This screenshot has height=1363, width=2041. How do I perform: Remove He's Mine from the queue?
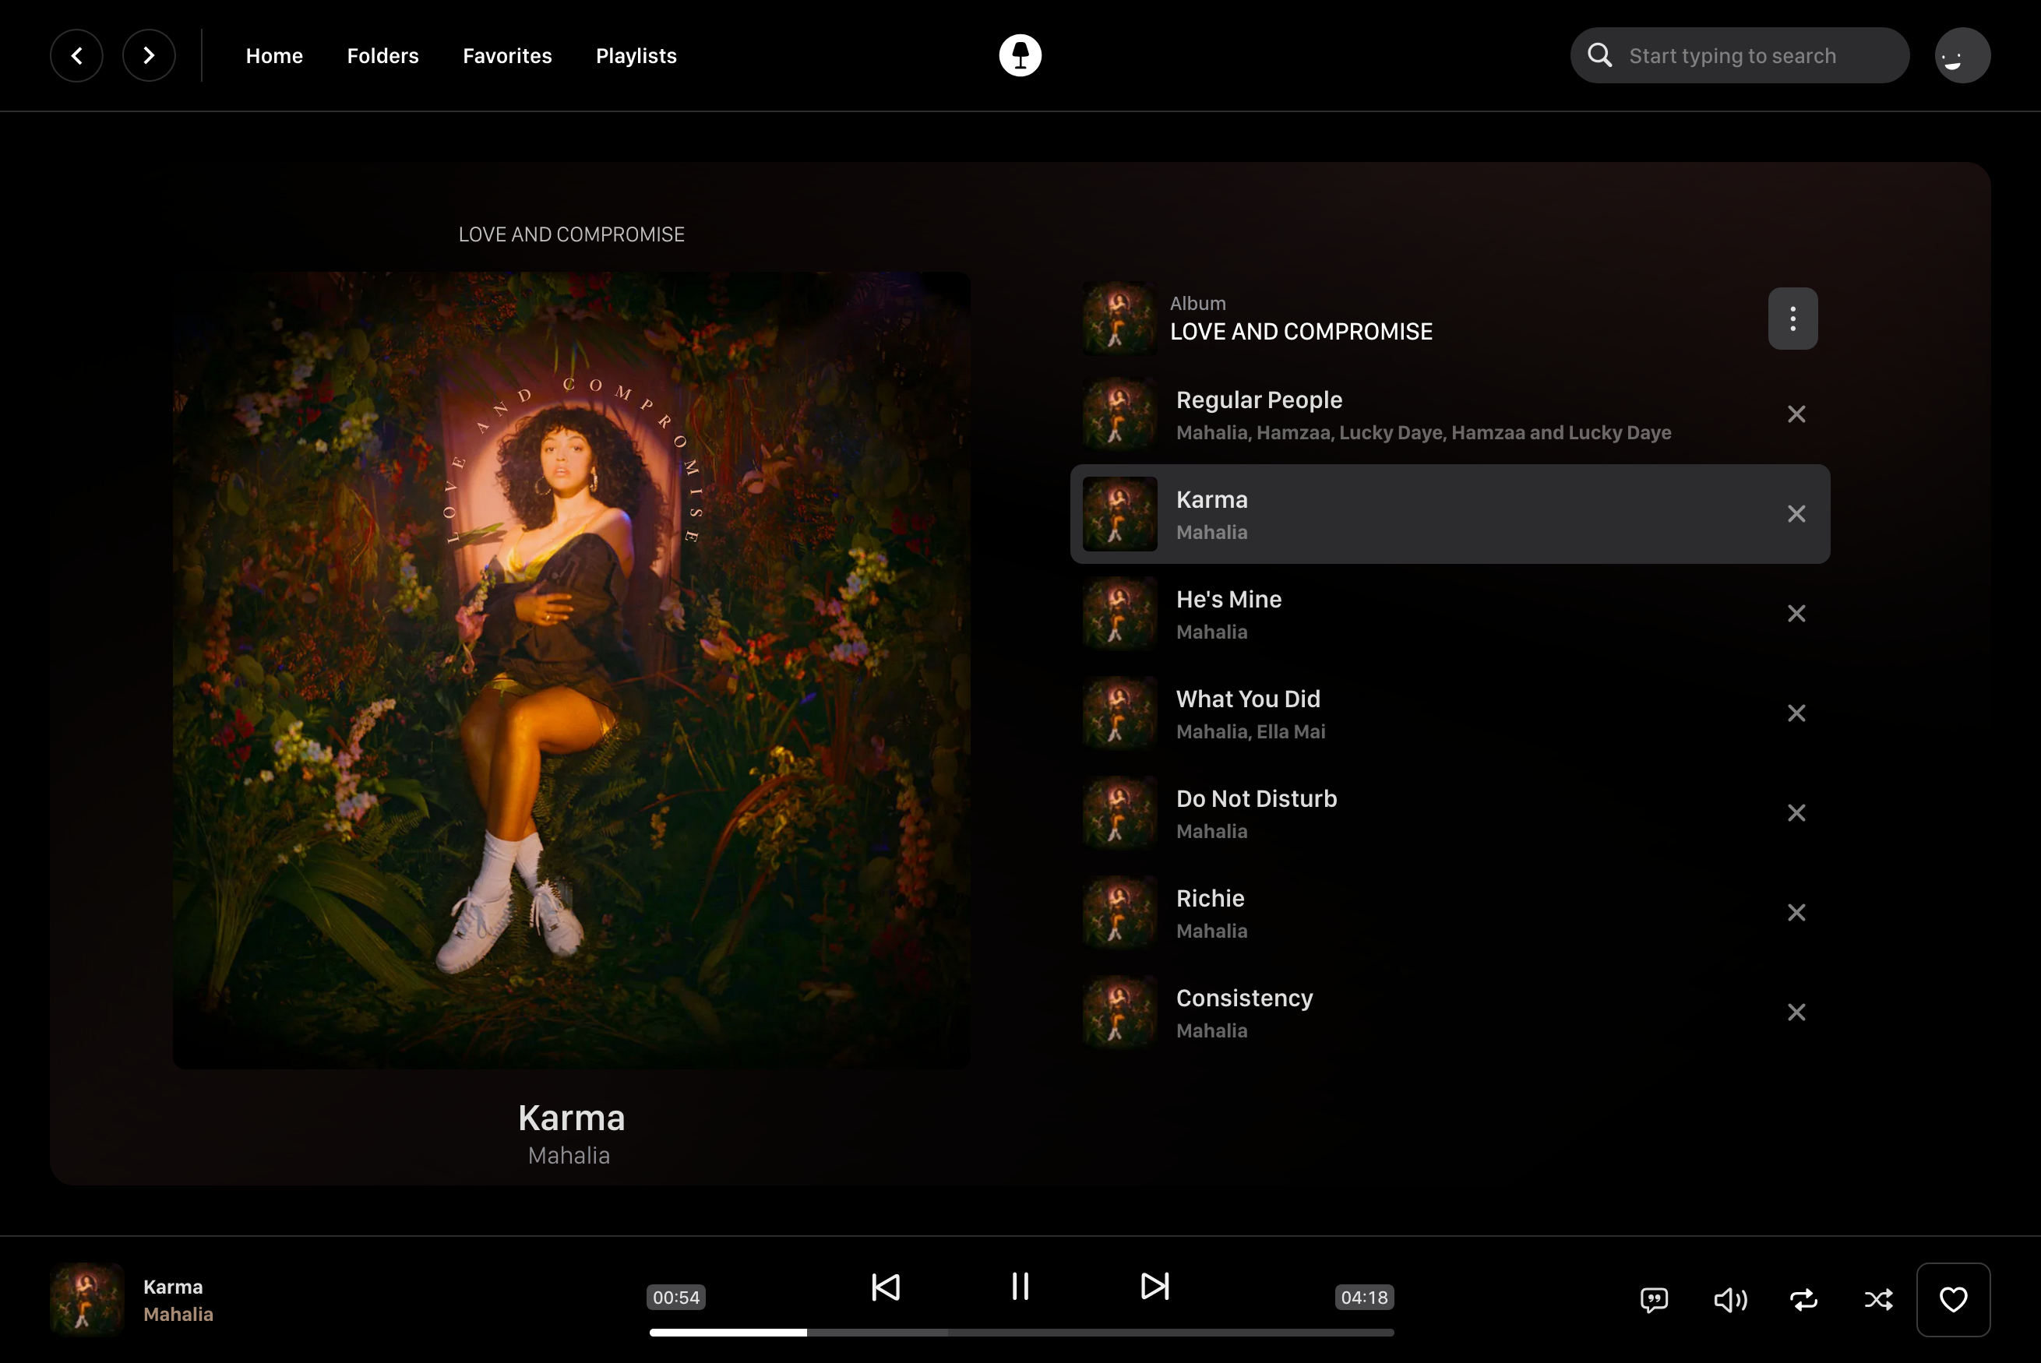(x=1796, y=614)
